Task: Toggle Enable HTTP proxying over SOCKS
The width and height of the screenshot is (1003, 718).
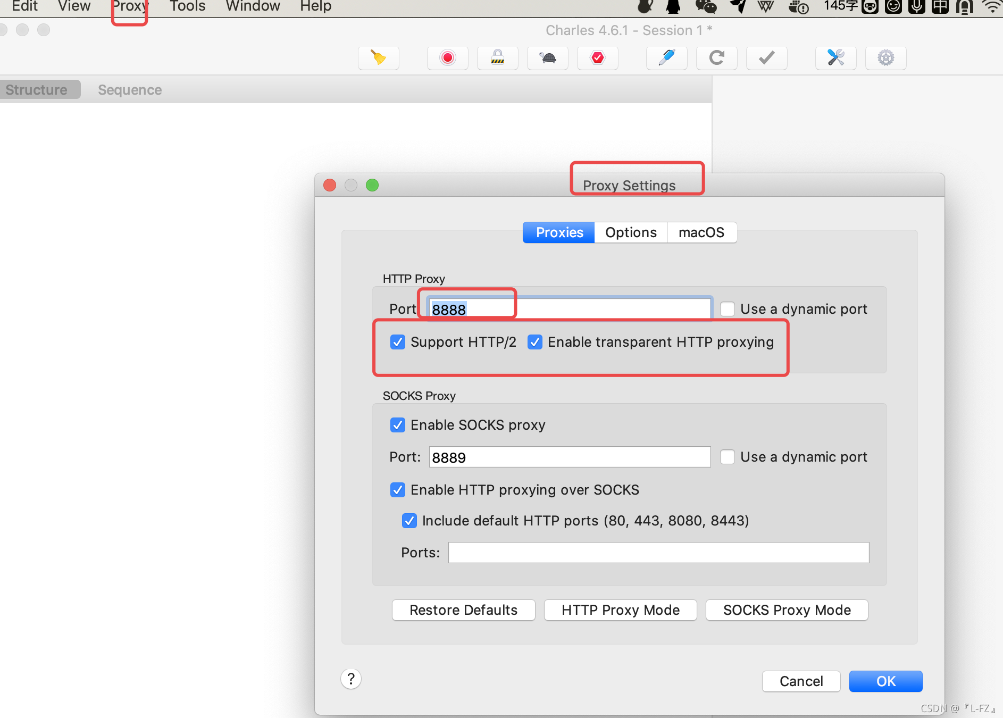Action: pyautogui.click(x=398, y=490)
